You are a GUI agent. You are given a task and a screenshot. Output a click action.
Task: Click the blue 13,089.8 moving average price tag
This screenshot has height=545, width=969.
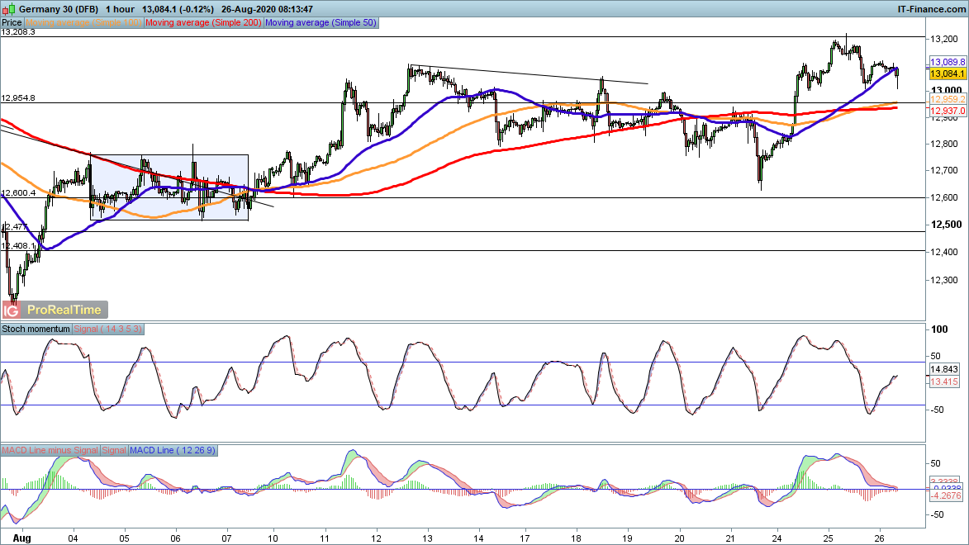[x=946, y=62]
